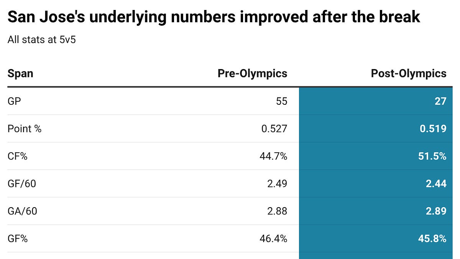The width and height of the screenshot is (460, 259).
Task: Click the Post-Olympics column header
Action: coord(408,73)
